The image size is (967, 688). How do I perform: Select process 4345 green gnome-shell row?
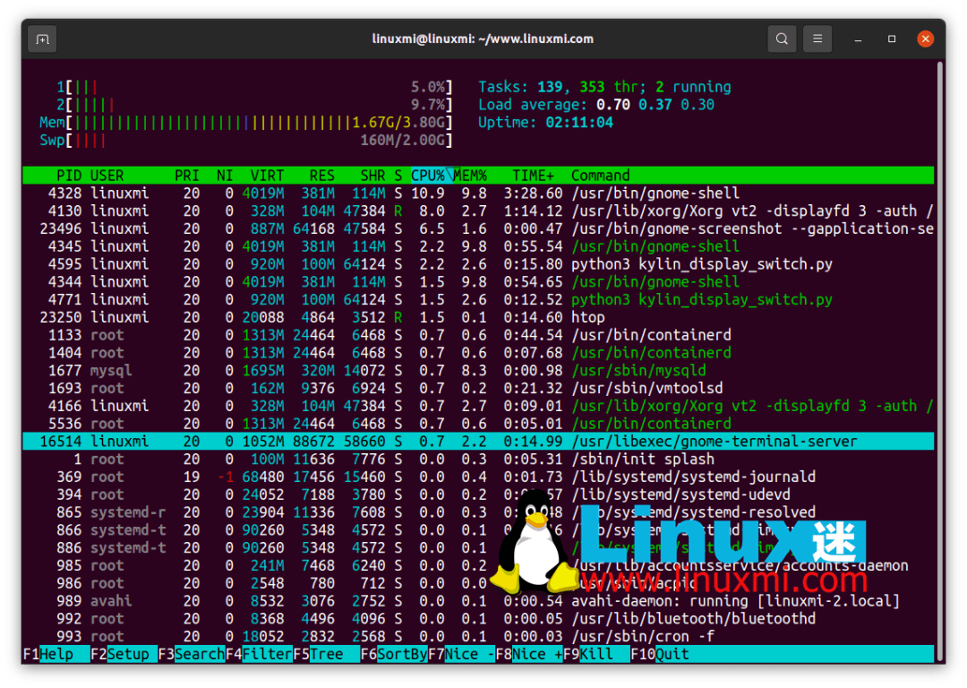click(x=478, y=247)
